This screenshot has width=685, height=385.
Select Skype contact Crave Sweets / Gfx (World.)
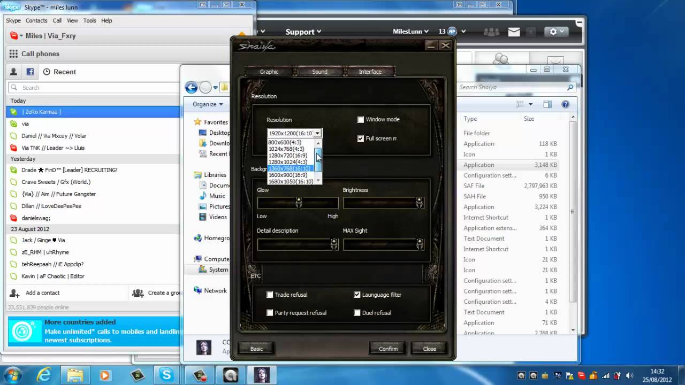[93, 182]
